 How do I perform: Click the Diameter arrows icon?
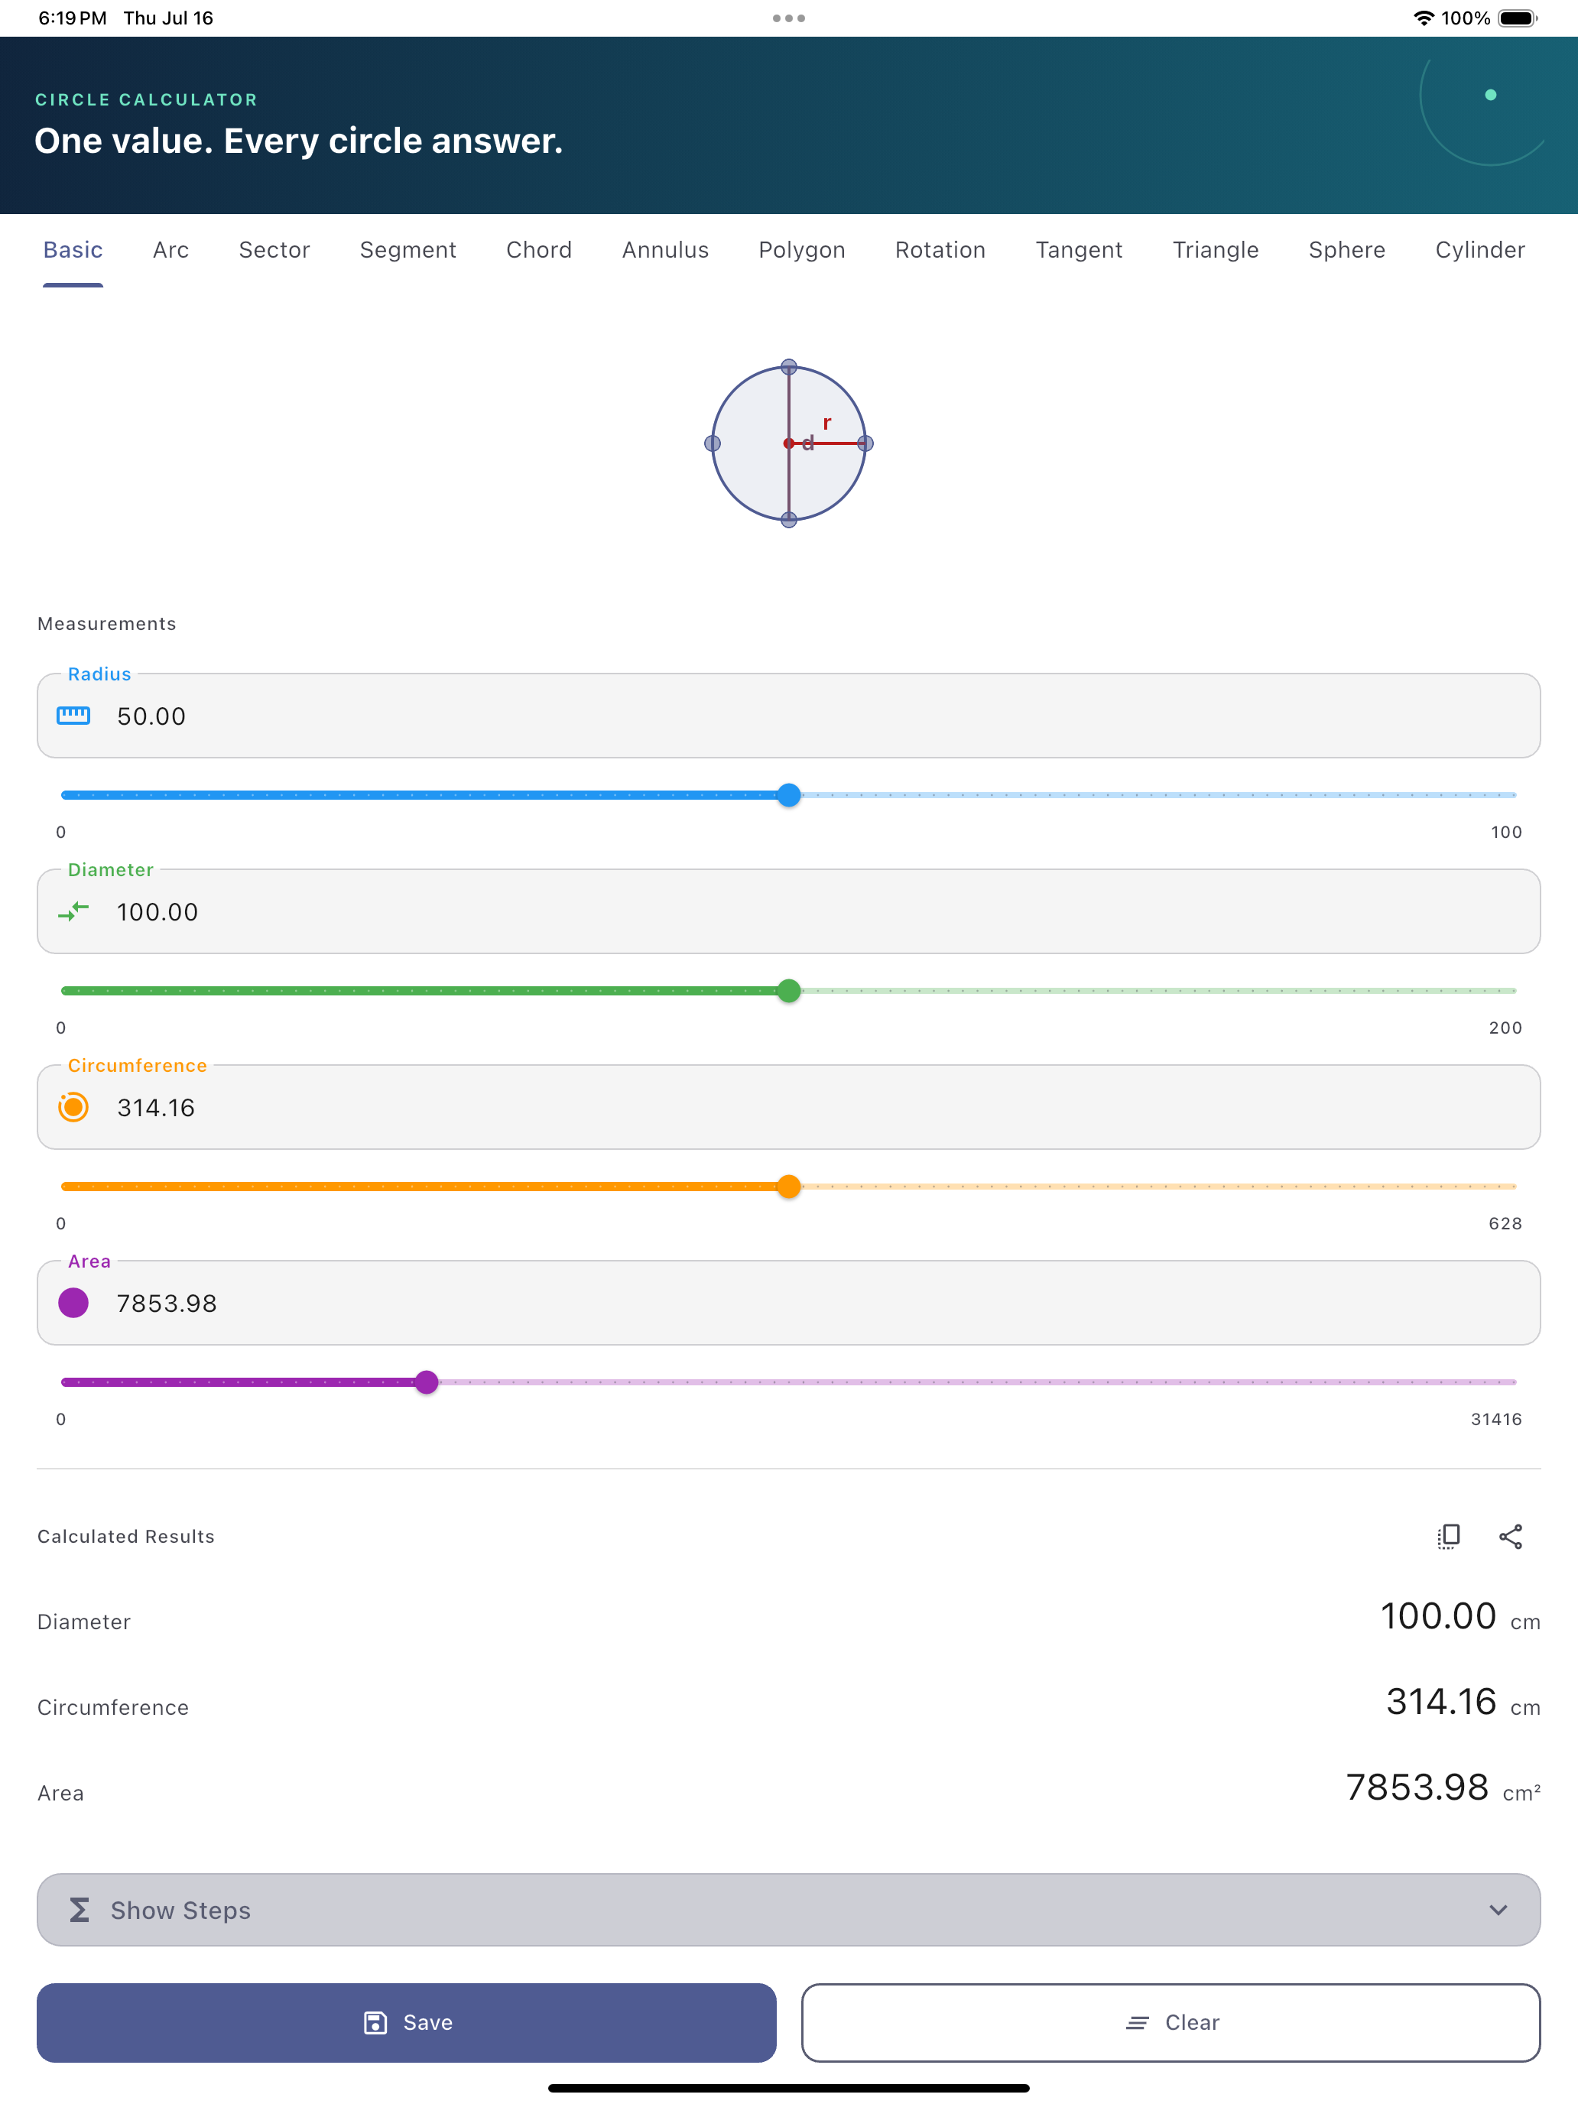coord(73,912)
